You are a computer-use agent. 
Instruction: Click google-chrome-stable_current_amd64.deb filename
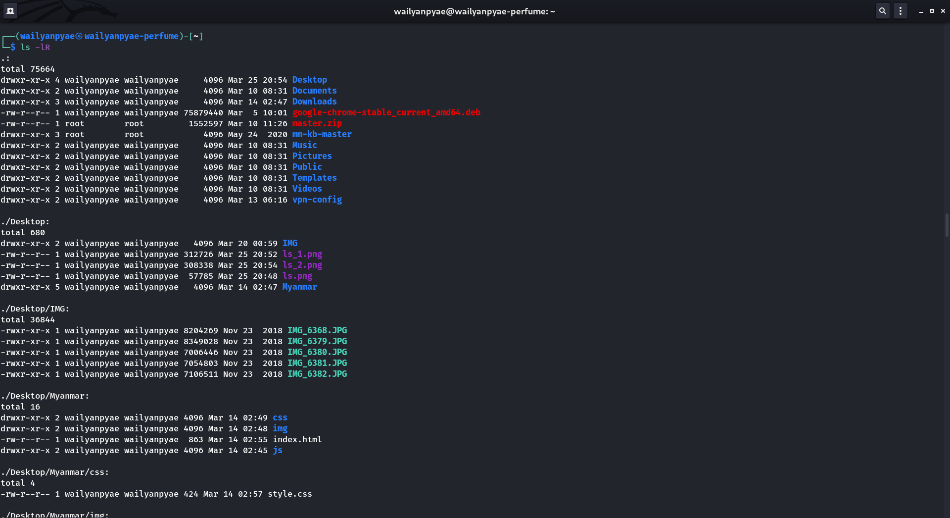[386, 112]
